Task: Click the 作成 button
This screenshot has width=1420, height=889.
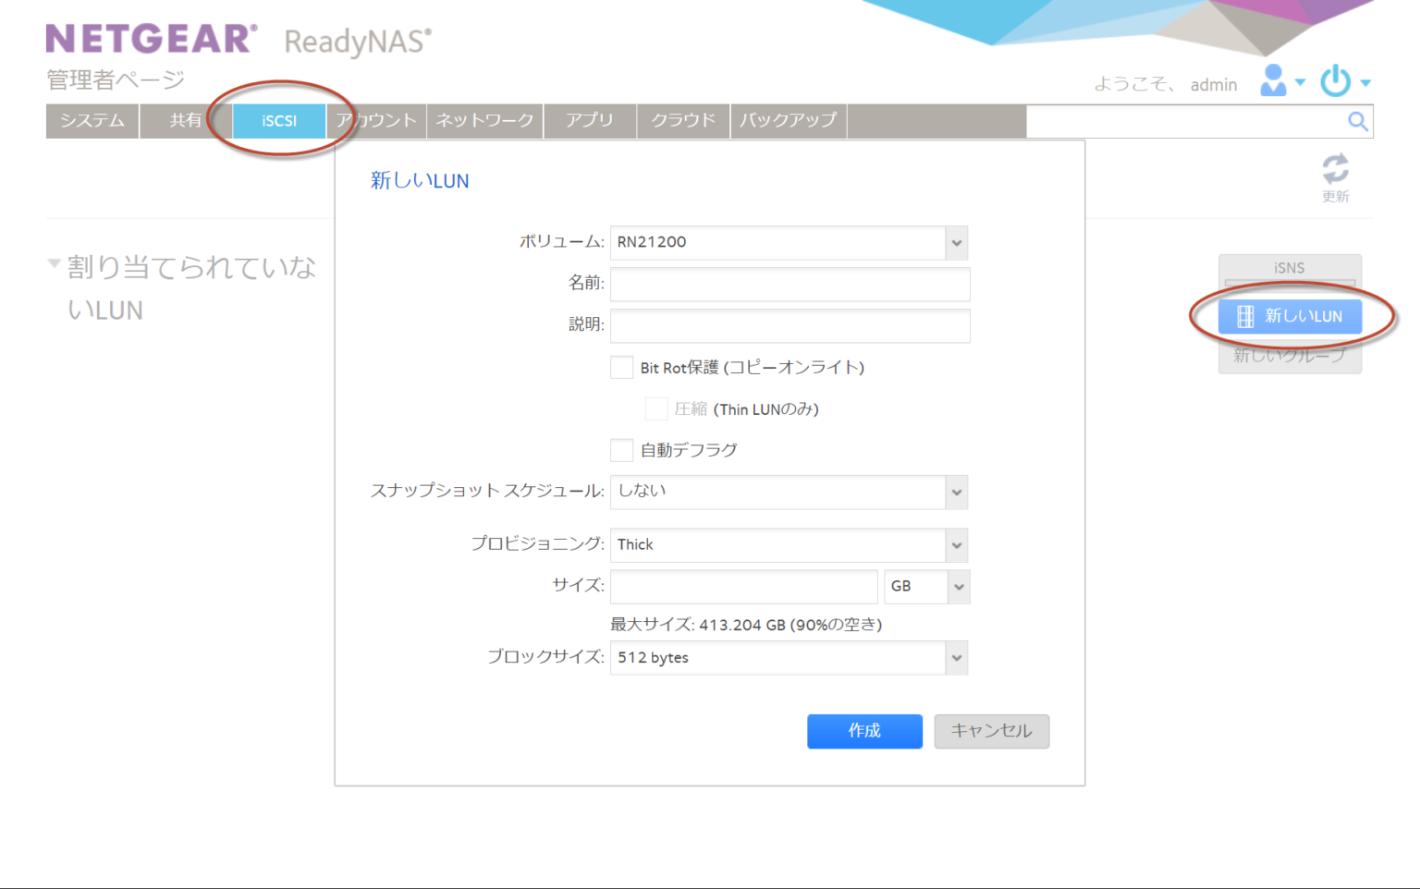Action: [x=863, y=731]
